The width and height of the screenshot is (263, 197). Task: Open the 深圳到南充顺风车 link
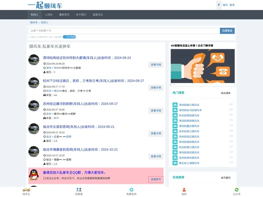pyautogui.click(x=189, y=152)
